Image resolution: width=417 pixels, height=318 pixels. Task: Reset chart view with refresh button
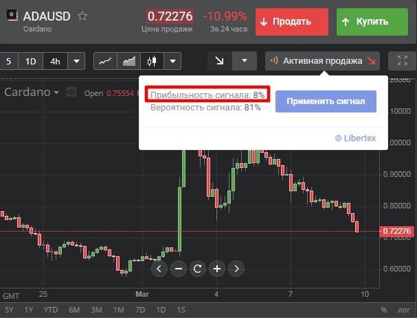[198, 269]
